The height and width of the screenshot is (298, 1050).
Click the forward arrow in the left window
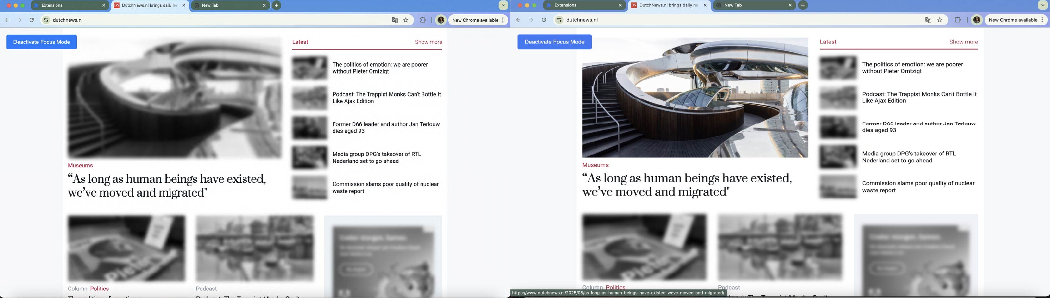[19, 20]
